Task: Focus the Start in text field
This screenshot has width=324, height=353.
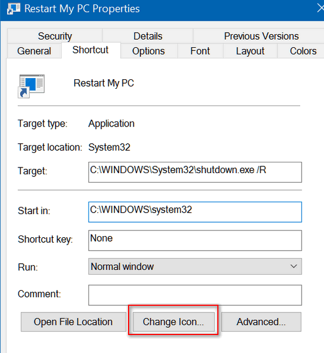Action: pos(195,212)
